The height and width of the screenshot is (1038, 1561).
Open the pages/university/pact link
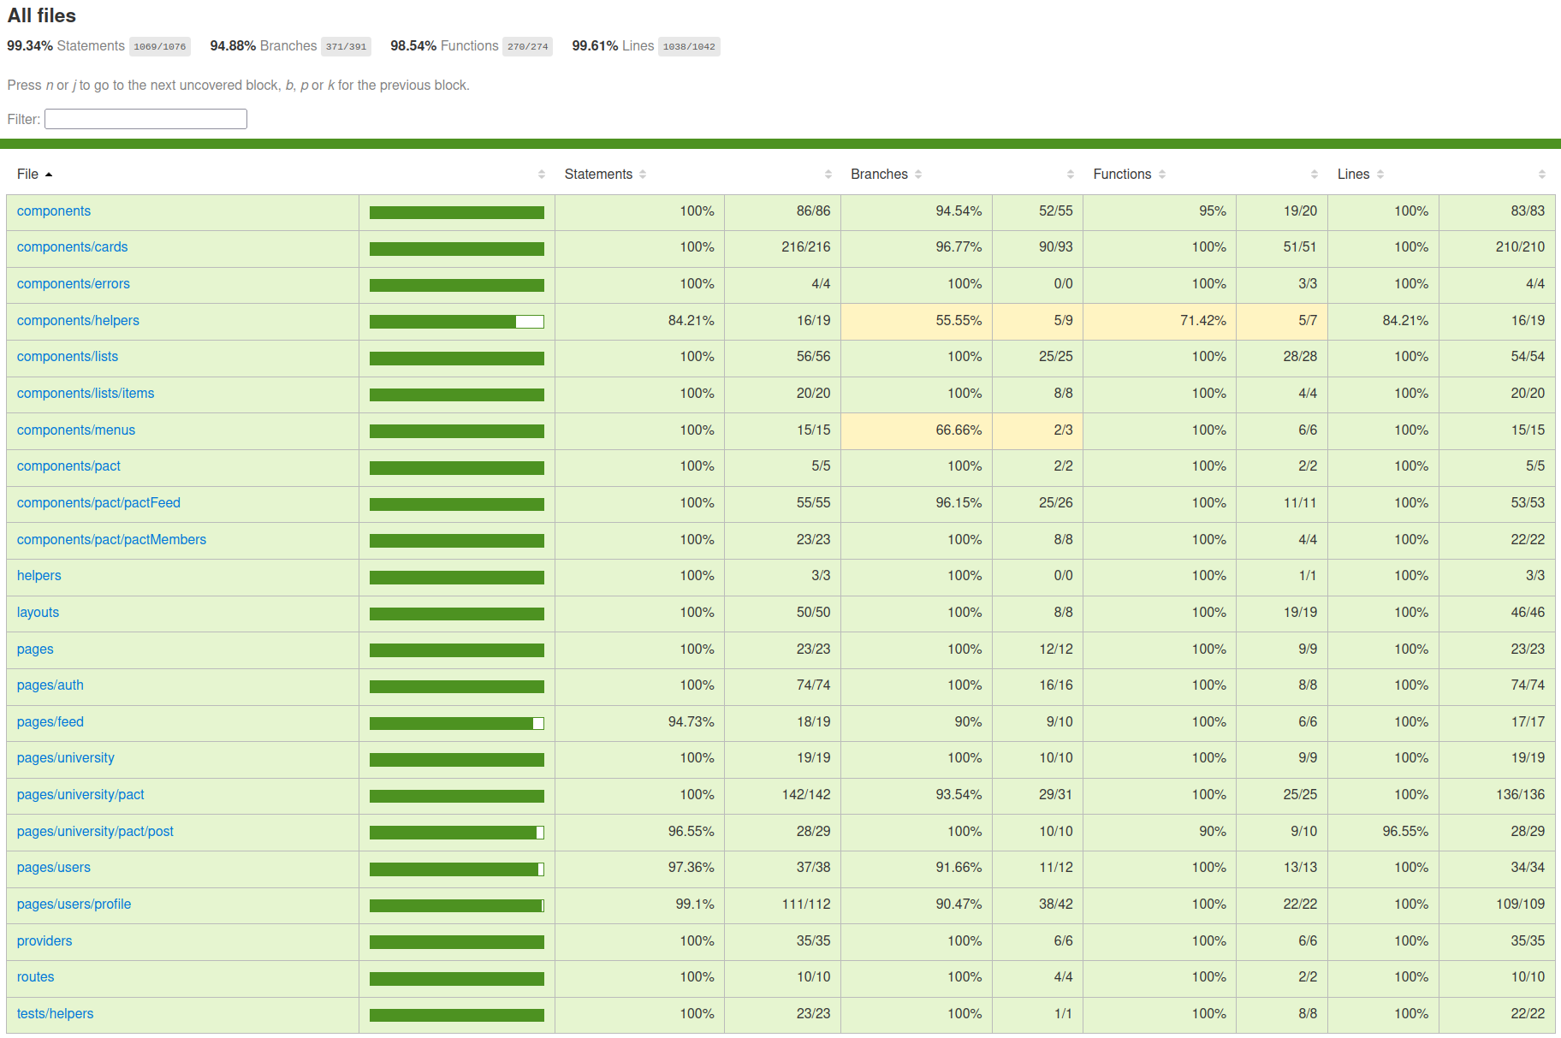coord(80,795)
